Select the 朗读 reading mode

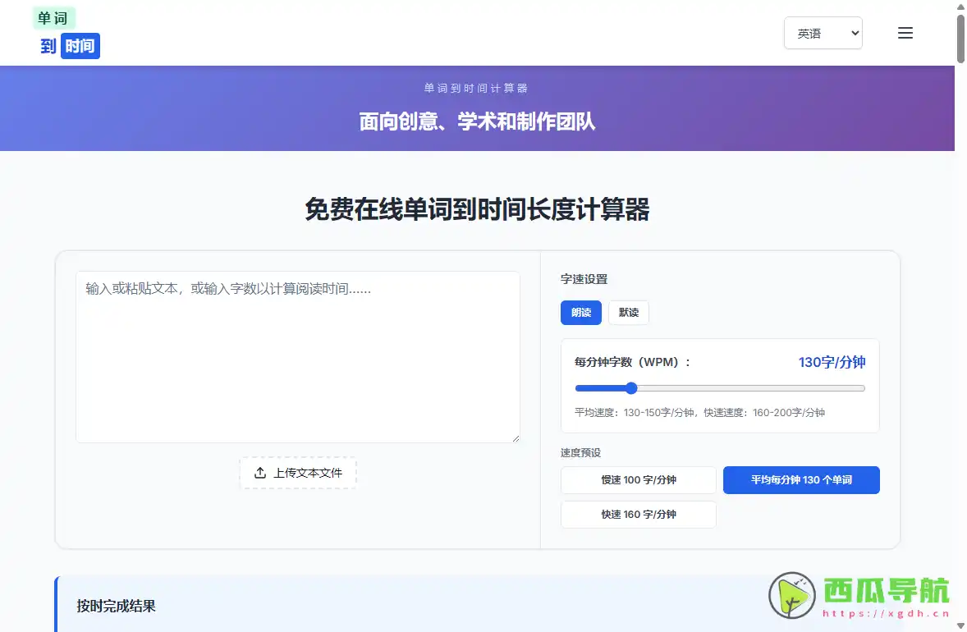click(x=581, y=313)
